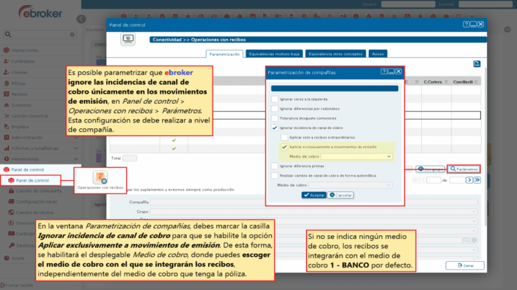This screenshot has height=290, width=517.
Task: Expand the Herramientas menu chevron
Action: point(76,159)
